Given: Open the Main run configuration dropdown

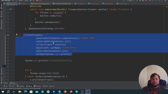Looking at the screenshot, I should 131,1.
